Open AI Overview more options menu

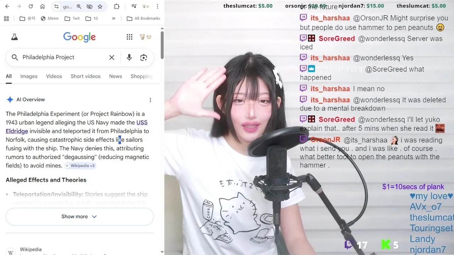coord(150,100)
